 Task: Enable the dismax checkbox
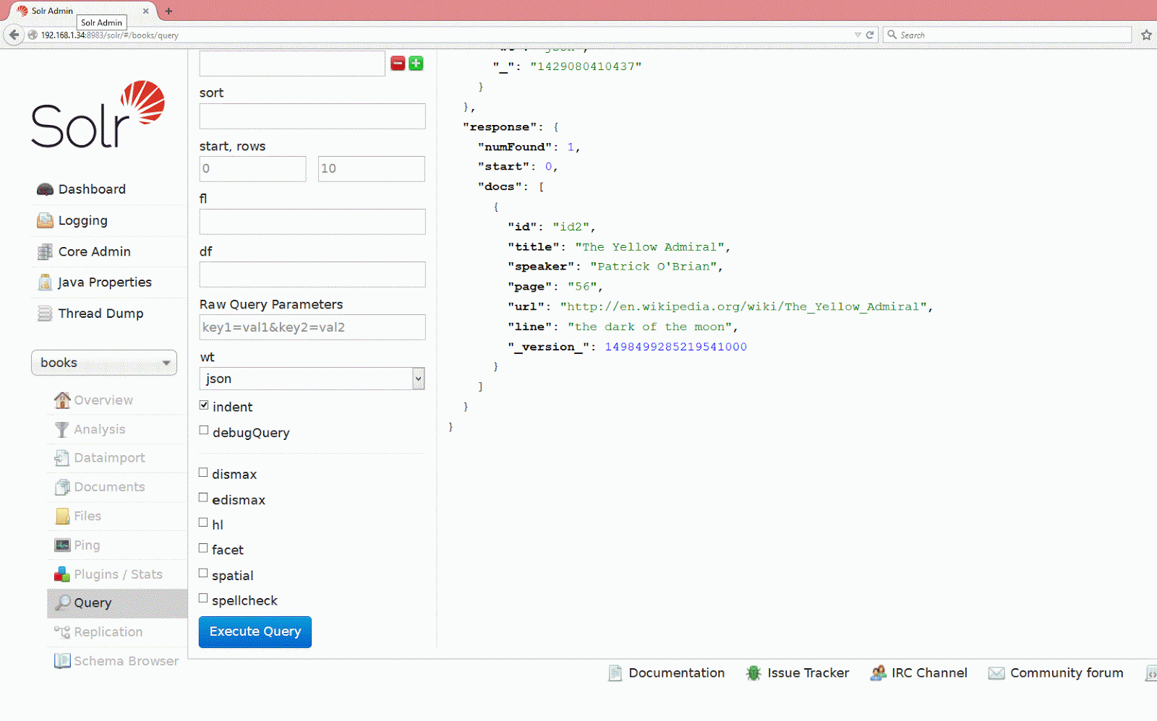point(203,472)
